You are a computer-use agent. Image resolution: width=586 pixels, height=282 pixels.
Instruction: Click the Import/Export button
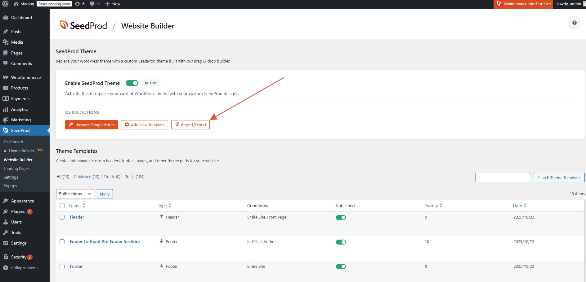click(190, 125)
